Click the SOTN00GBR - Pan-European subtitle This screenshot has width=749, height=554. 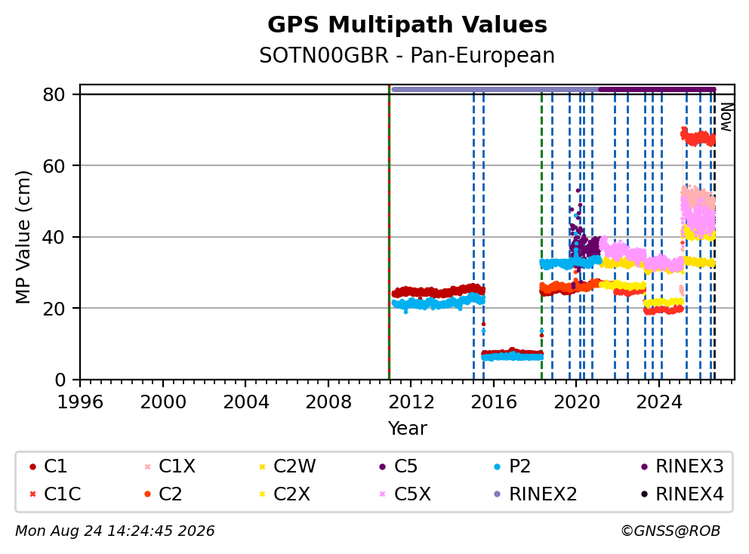tap(407, 55)
